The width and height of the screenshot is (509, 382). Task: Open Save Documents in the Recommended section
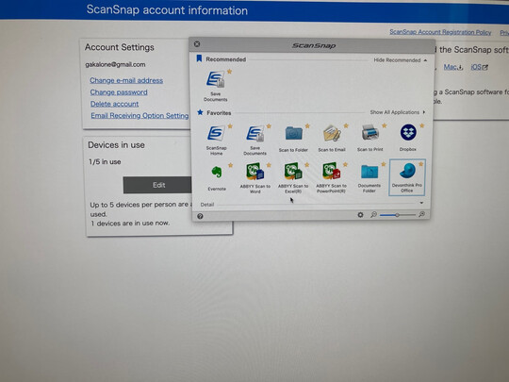pyautogui.click(x=216, y=80)
